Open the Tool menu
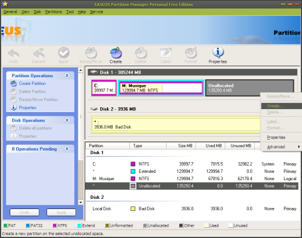Screen dimensions: 302x238 point(70,12)
